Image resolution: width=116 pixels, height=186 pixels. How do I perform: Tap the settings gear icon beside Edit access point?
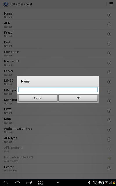coord(6,4)
